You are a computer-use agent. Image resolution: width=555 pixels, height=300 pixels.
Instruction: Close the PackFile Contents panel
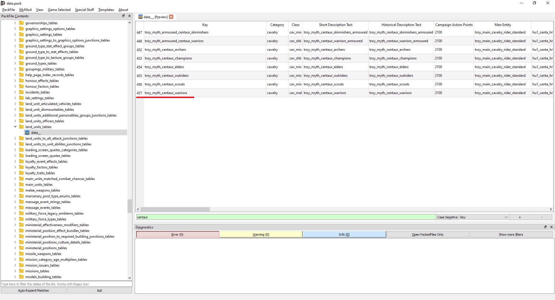pos(129,16)
